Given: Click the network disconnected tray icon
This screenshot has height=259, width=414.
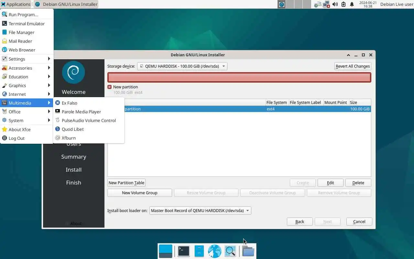Looking at the screenshot, I should 326,4.
